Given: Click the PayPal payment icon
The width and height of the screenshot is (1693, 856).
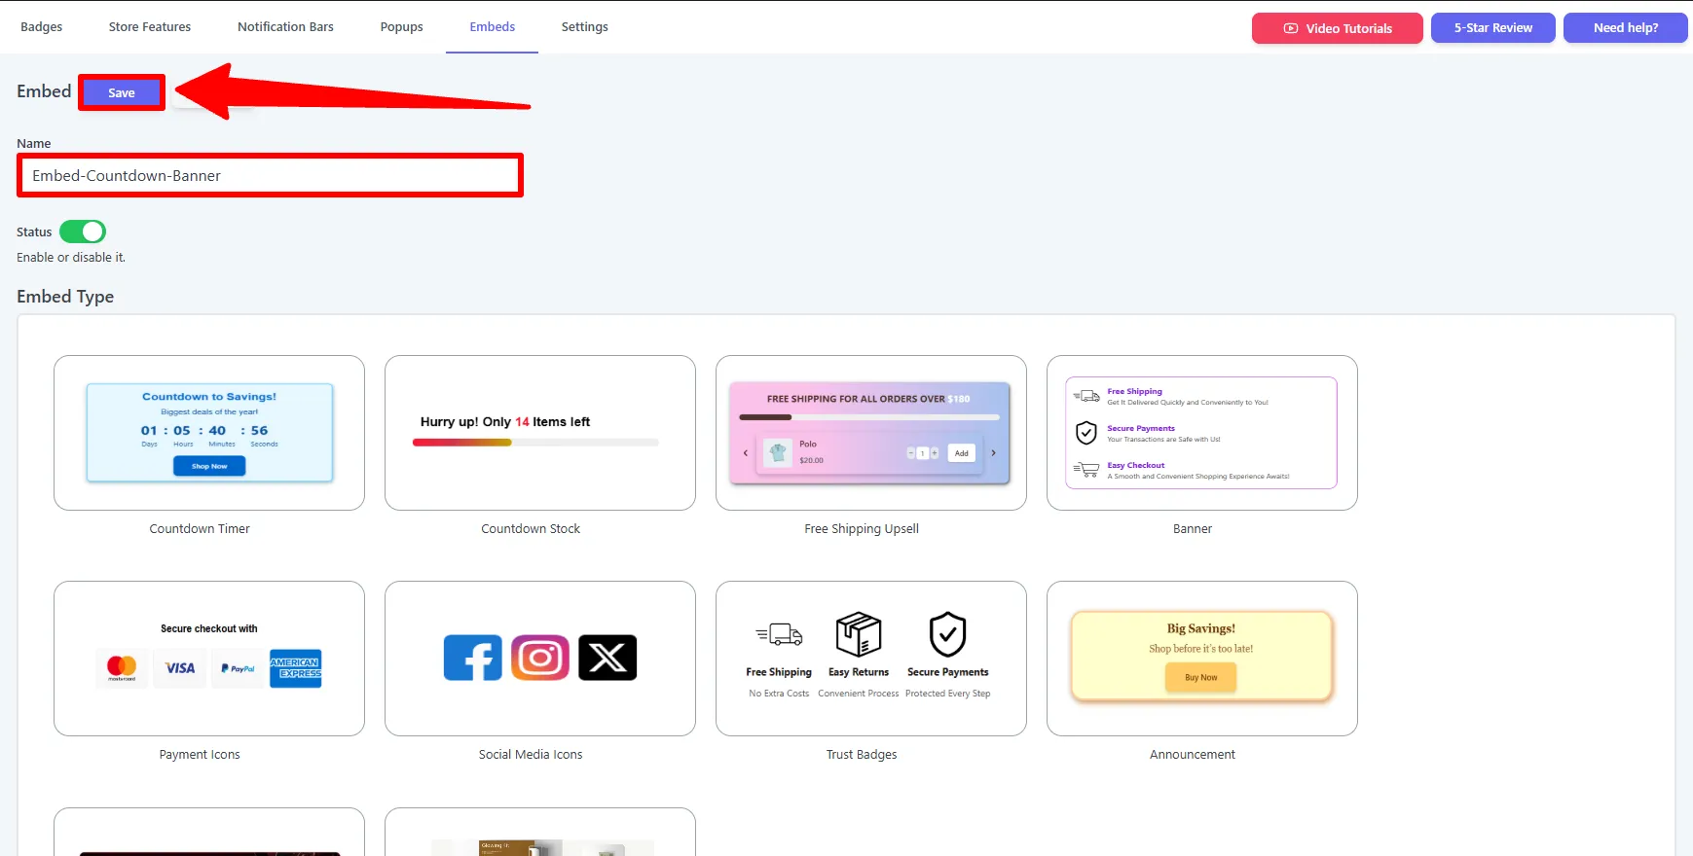Looking at the screenshot, I should click(238, 668).
